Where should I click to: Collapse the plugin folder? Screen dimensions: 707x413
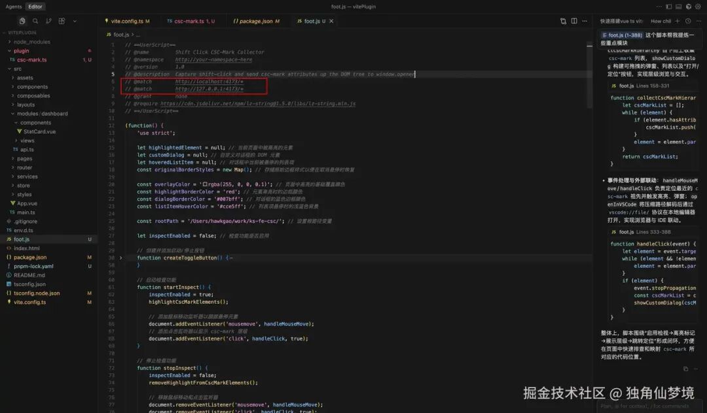click(x=21, y=51)
